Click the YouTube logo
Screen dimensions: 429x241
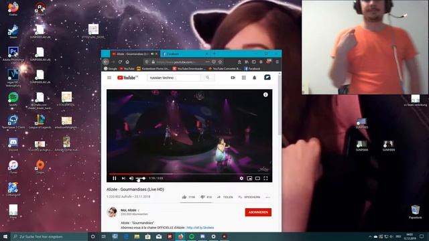point(127,78)
